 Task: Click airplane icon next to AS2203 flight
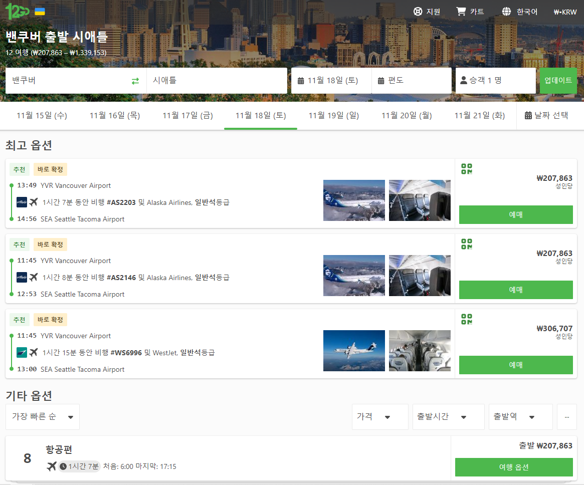[x=34, y=202]
